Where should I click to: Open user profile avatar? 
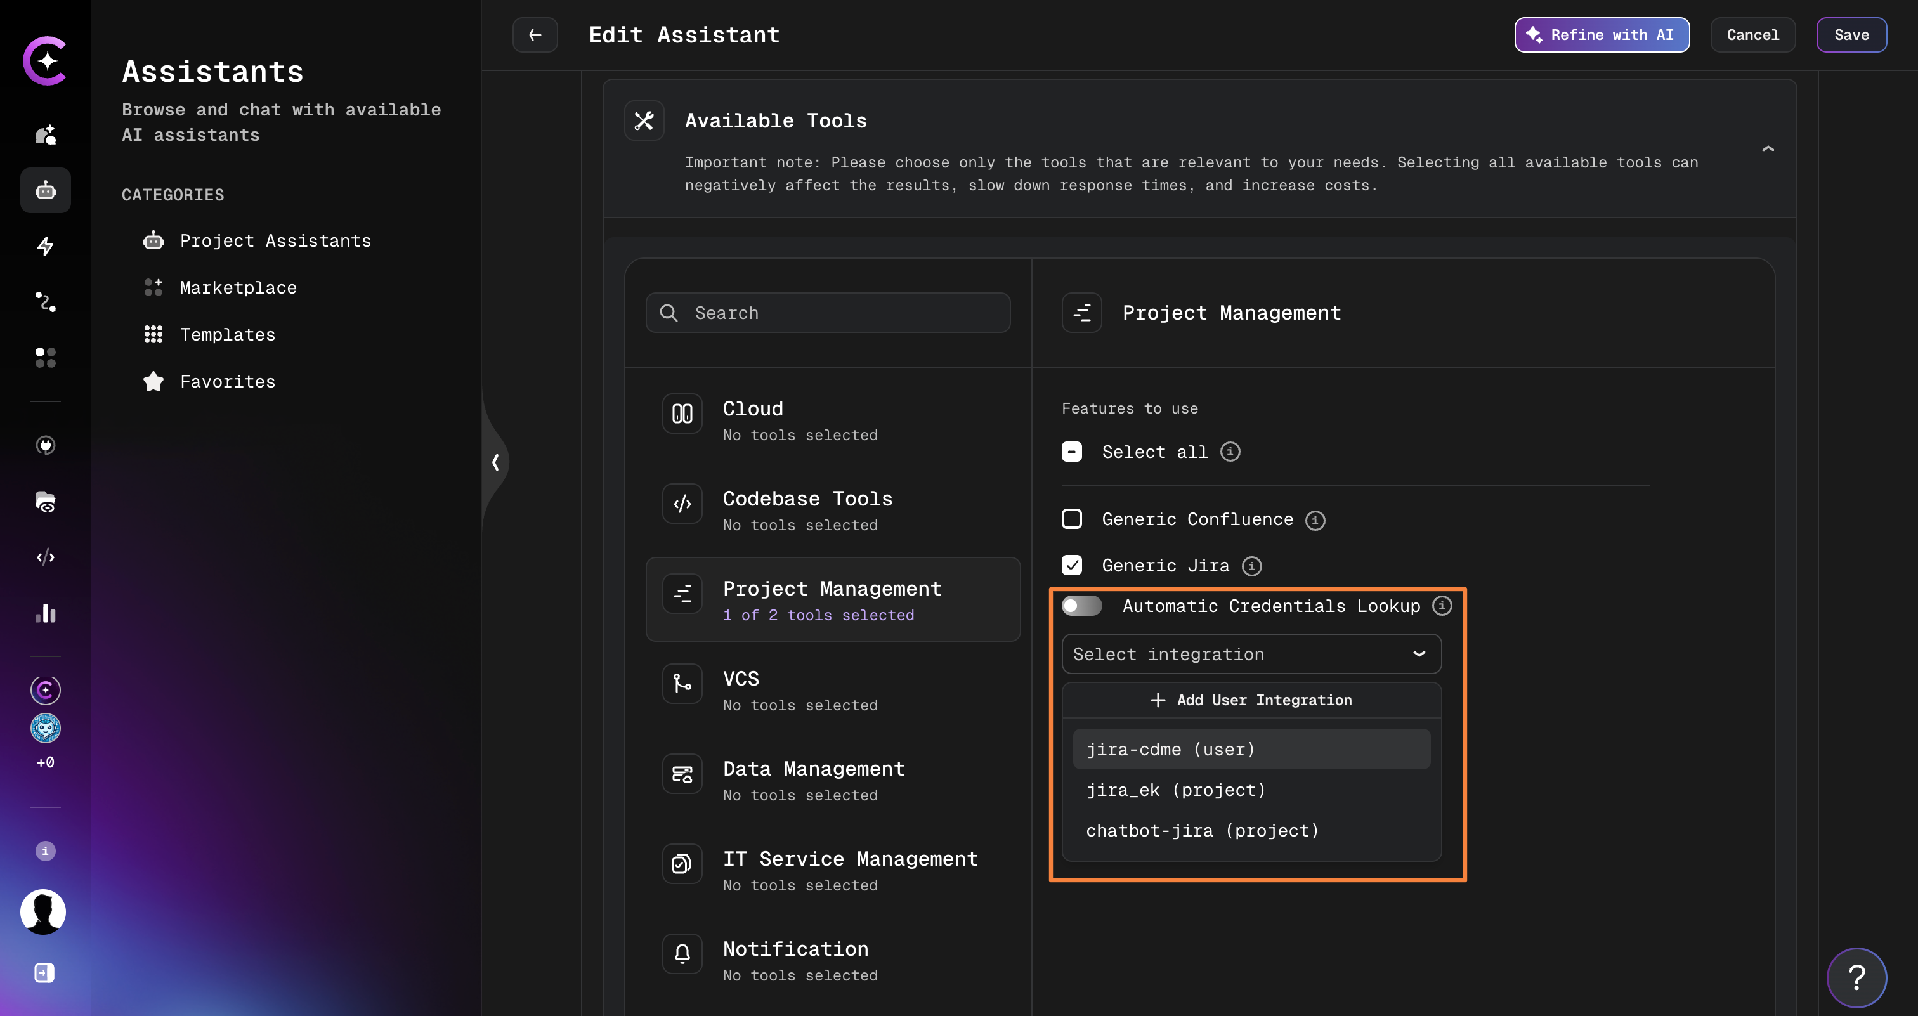click(43, 912)
